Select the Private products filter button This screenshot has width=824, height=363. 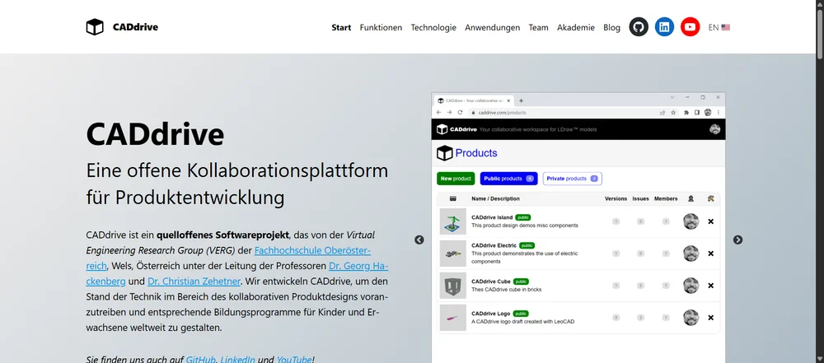click(573, 179)
